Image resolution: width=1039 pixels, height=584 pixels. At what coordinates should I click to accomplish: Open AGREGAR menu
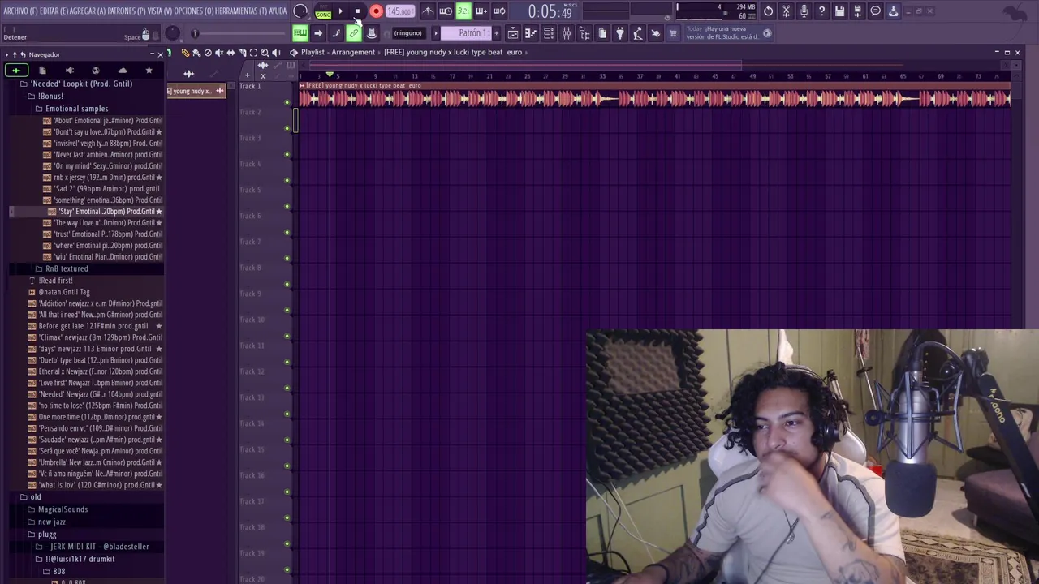[x=89, y=11]
